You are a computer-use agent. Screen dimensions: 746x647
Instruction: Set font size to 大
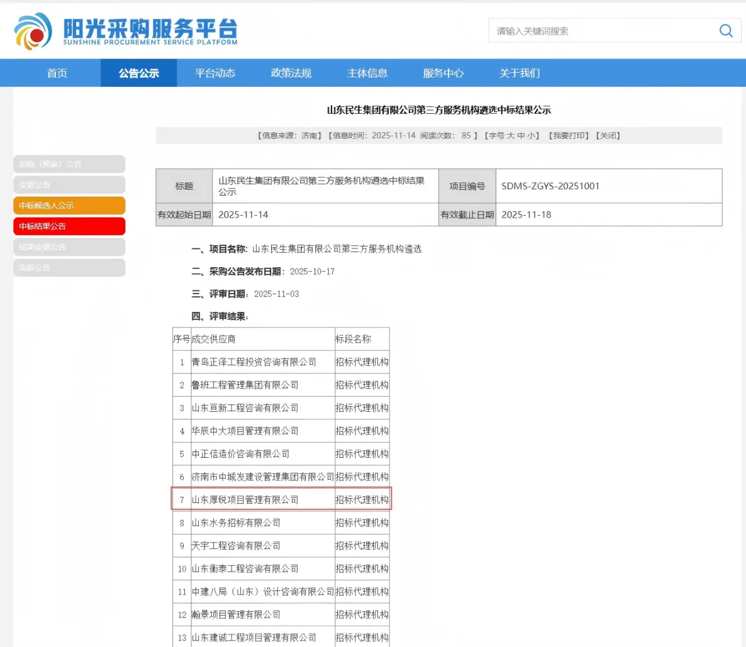pos(511,136)
